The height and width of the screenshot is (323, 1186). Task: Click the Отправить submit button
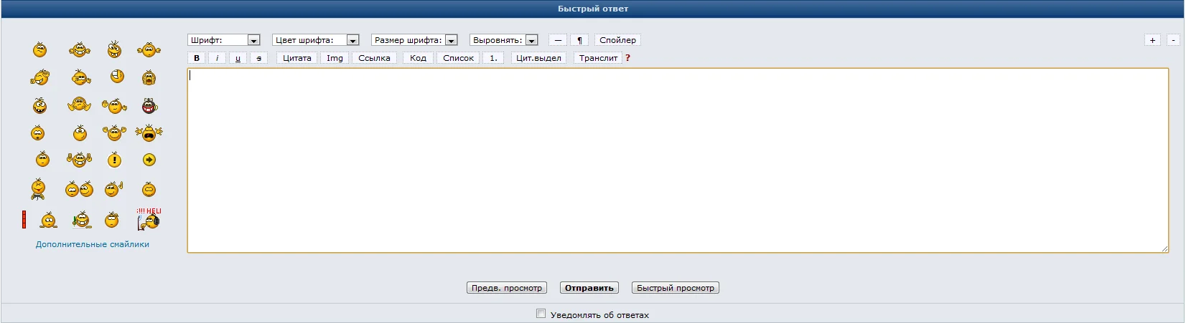tap(589, 288)
